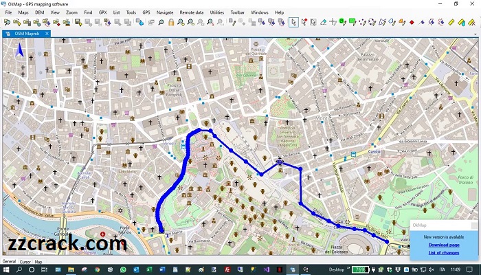Click the route start square at Via Petroselli

[161, 230]
